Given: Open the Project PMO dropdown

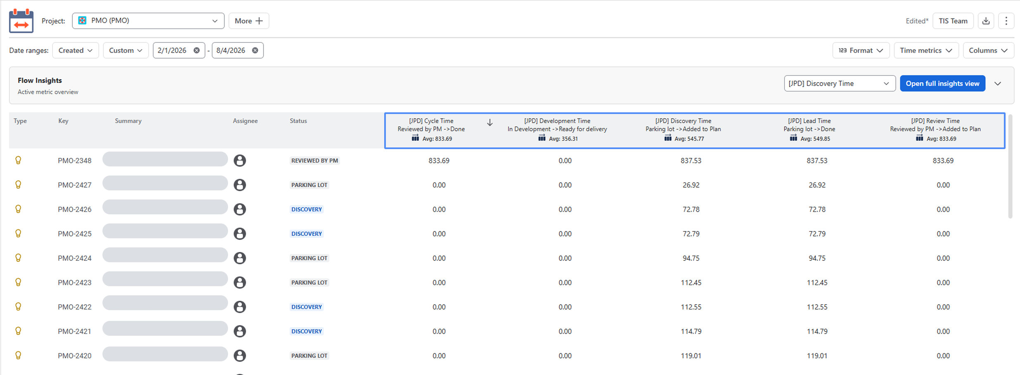Looking at the screenshot, I should pyautogui.click(x=148, y=21).
